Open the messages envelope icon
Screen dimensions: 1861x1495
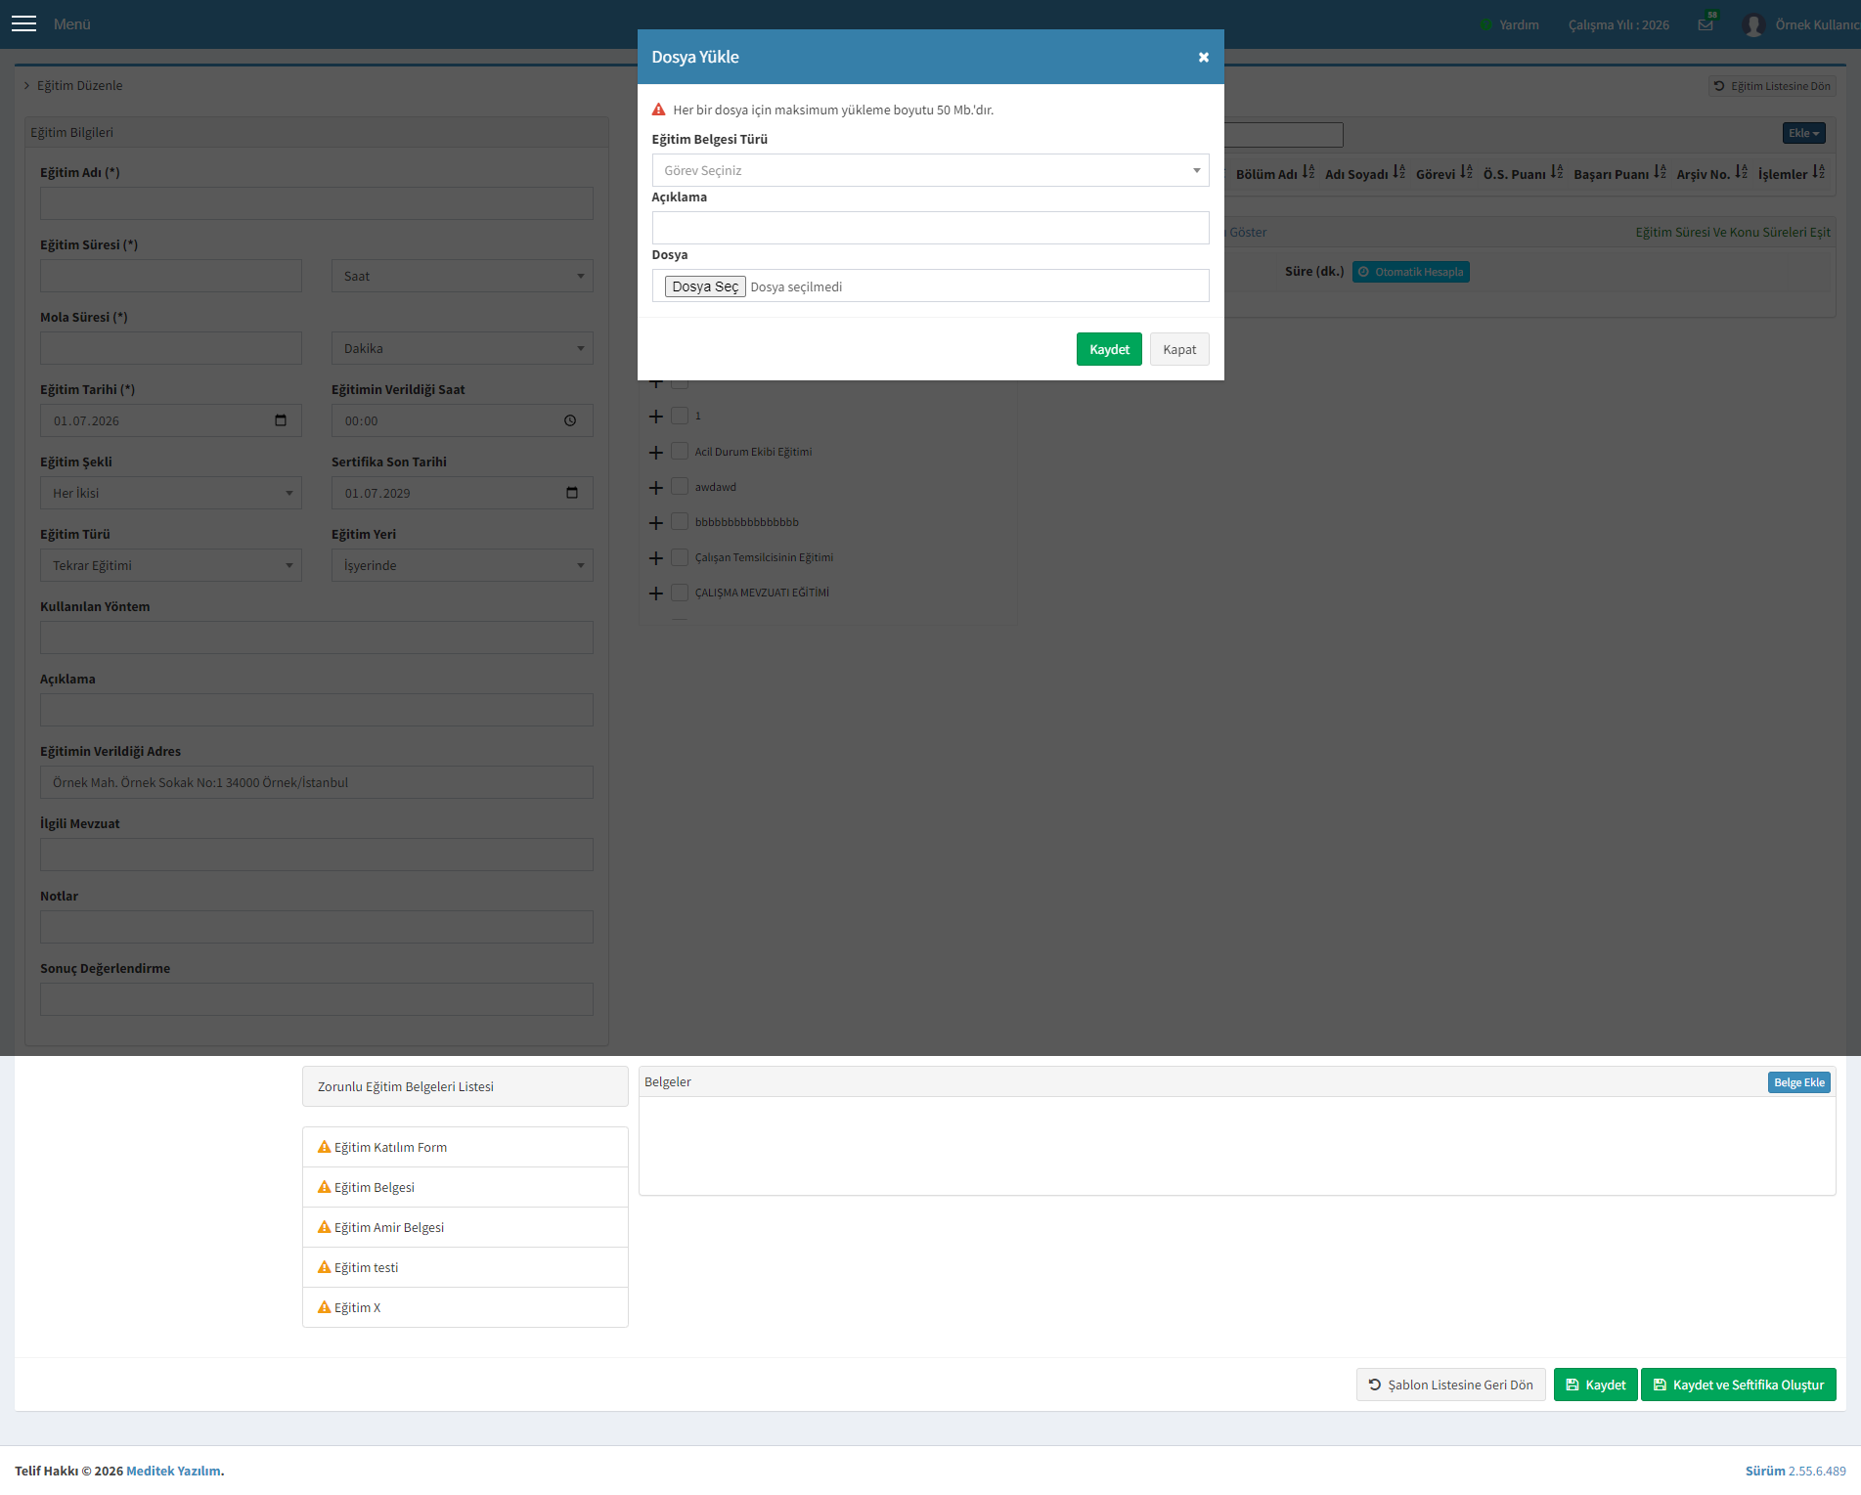pos(1706,24)
